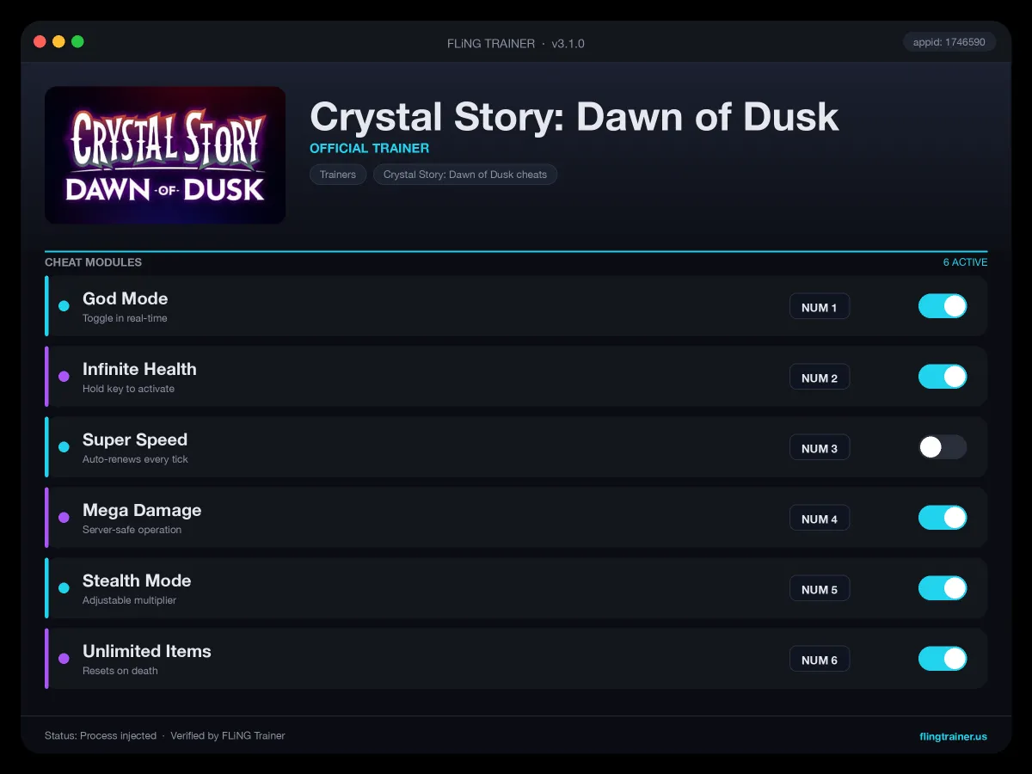The height and width of the screenshot is (774, 1032).
Task: Click the purple dot beside Infinite Health
Action: (64, 377)
